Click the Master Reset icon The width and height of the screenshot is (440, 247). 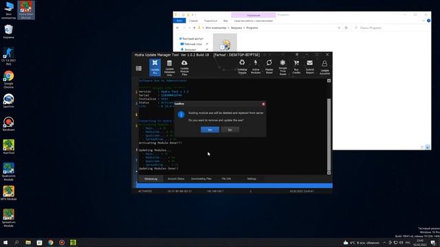coord(269,67)
